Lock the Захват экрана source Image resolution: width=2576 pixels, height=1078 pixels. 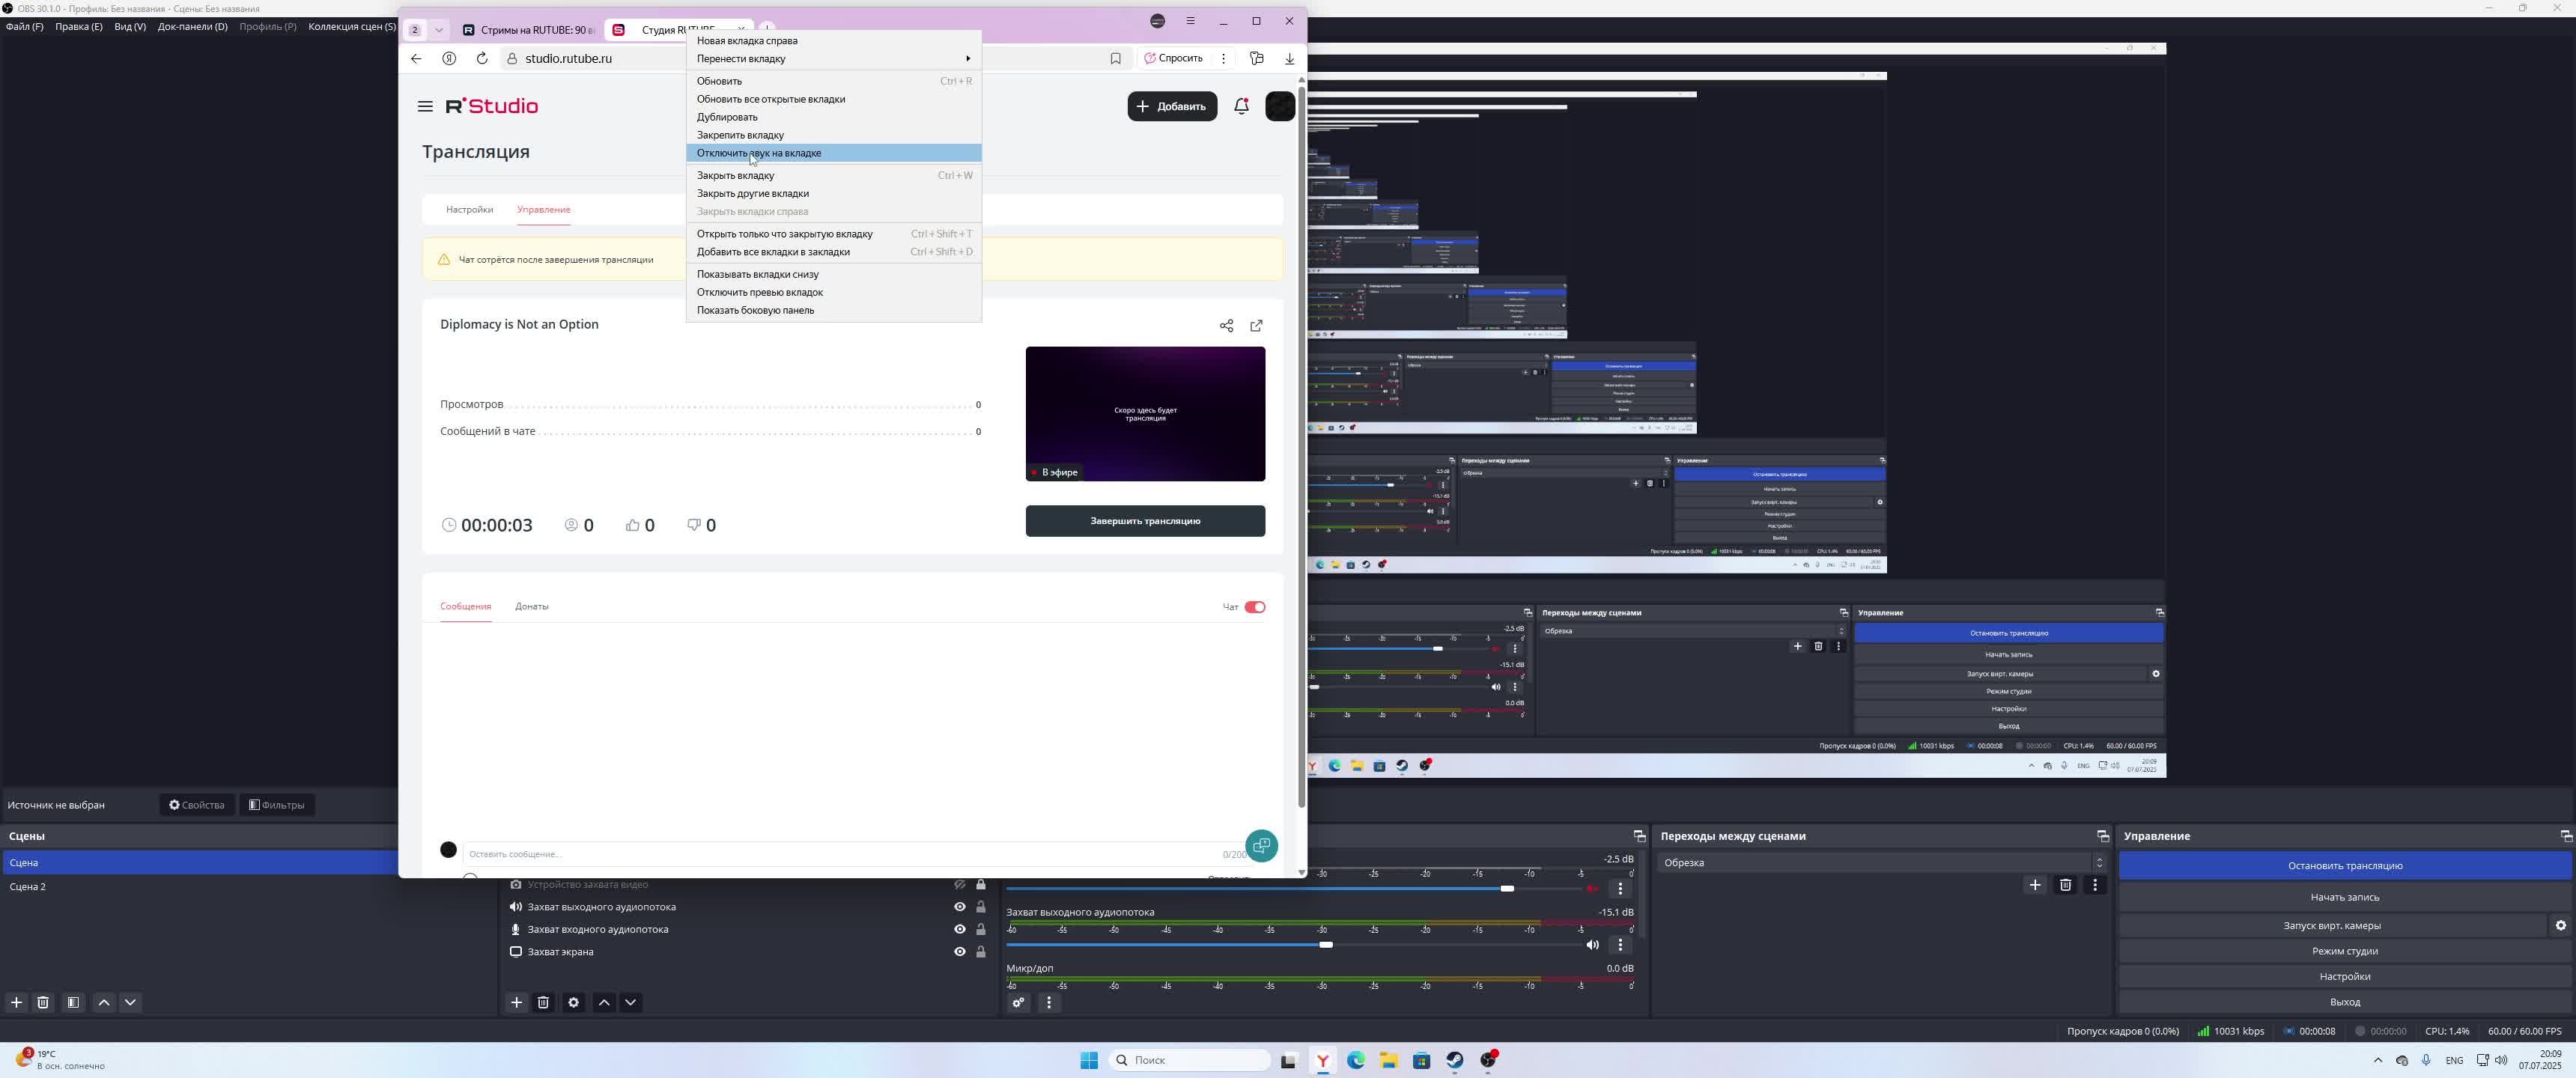click(981, 951)
